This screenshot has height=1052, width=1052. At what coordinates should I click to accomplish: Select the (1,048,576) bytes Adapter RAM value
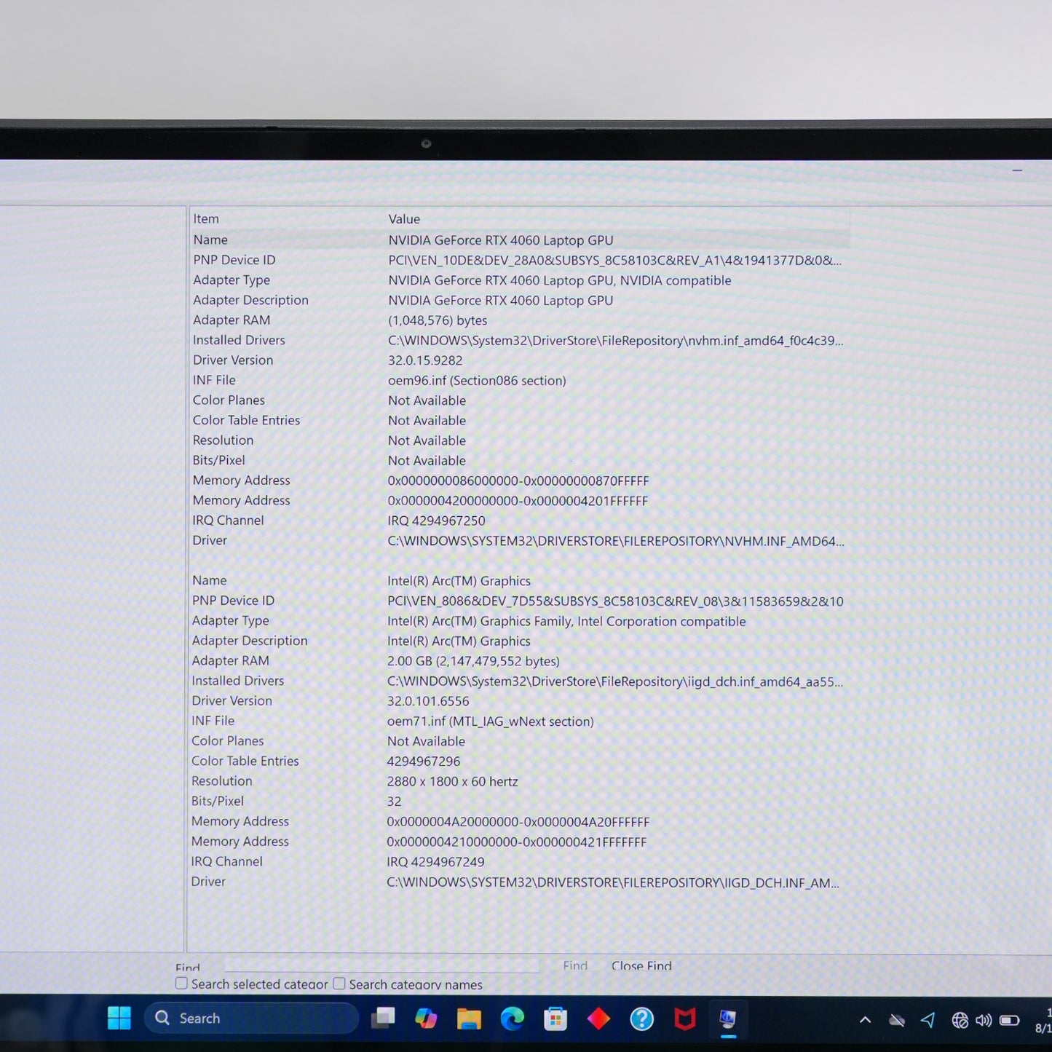click(x=438, y=320)
